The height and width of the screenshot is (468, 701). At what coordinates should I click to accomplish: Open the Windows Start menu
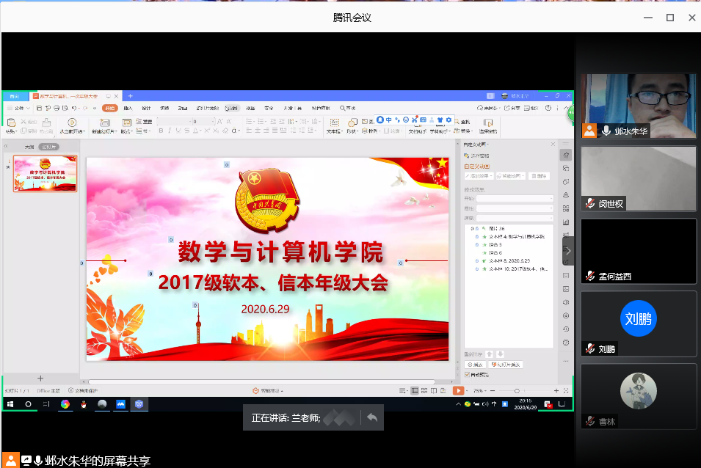(x=10, y=404)
